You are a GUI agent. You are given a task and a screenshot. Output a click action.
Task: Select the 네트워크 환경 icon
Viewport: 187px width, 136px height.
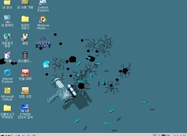7,37
